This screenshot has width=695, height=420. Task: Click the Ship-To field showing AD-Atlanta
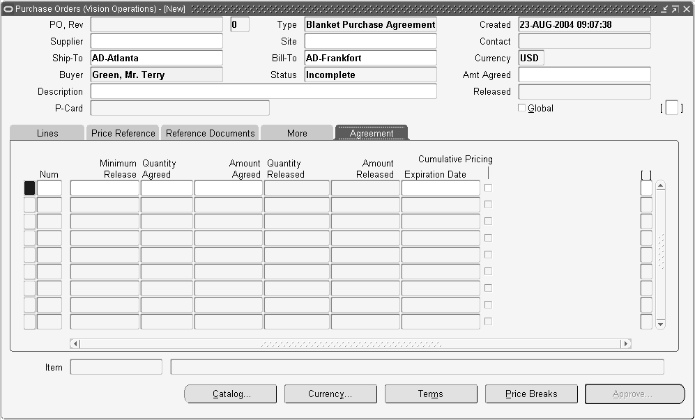[x=156, y=58]
